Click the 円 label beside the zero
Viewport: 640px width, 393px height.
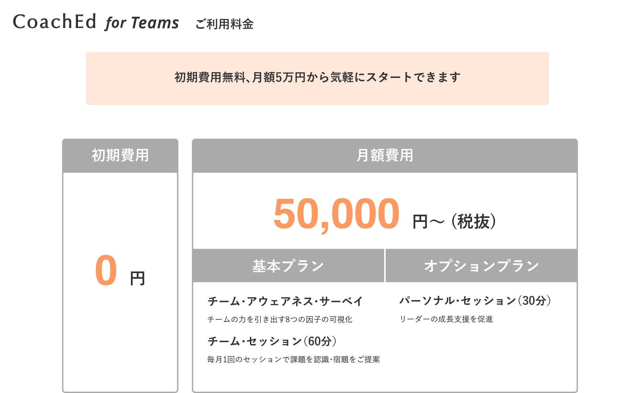pyautogui.click(x=138, y=278)
